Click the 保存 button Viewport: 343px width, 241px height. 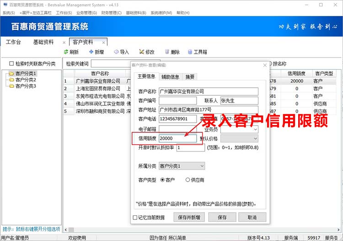[222, 217]
